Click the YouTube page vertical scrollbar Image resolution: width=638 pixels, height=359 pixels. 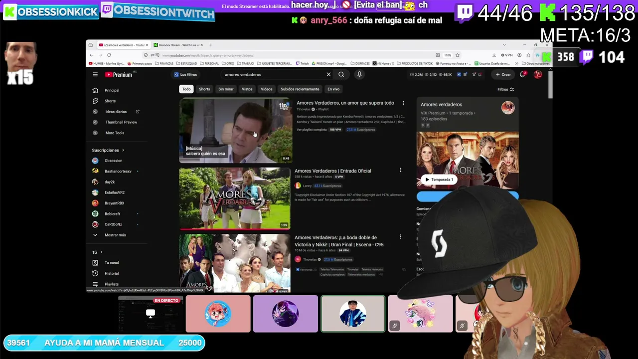tap(550, 85)
